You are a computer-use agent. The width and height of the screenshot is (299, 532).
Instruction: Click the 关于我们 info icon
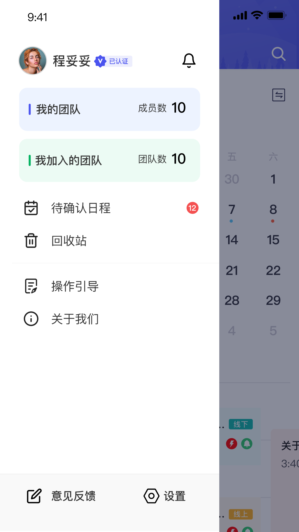pyautogui.click(x=31, y=319)
